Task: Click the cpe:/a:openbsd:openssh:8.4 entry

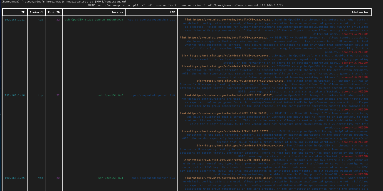Action: pyautogui.click(x=153, y=178)
